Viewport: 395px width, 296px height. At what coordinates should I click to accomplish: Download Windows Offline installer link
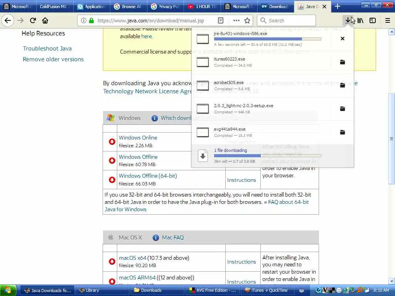pos(138,157)
